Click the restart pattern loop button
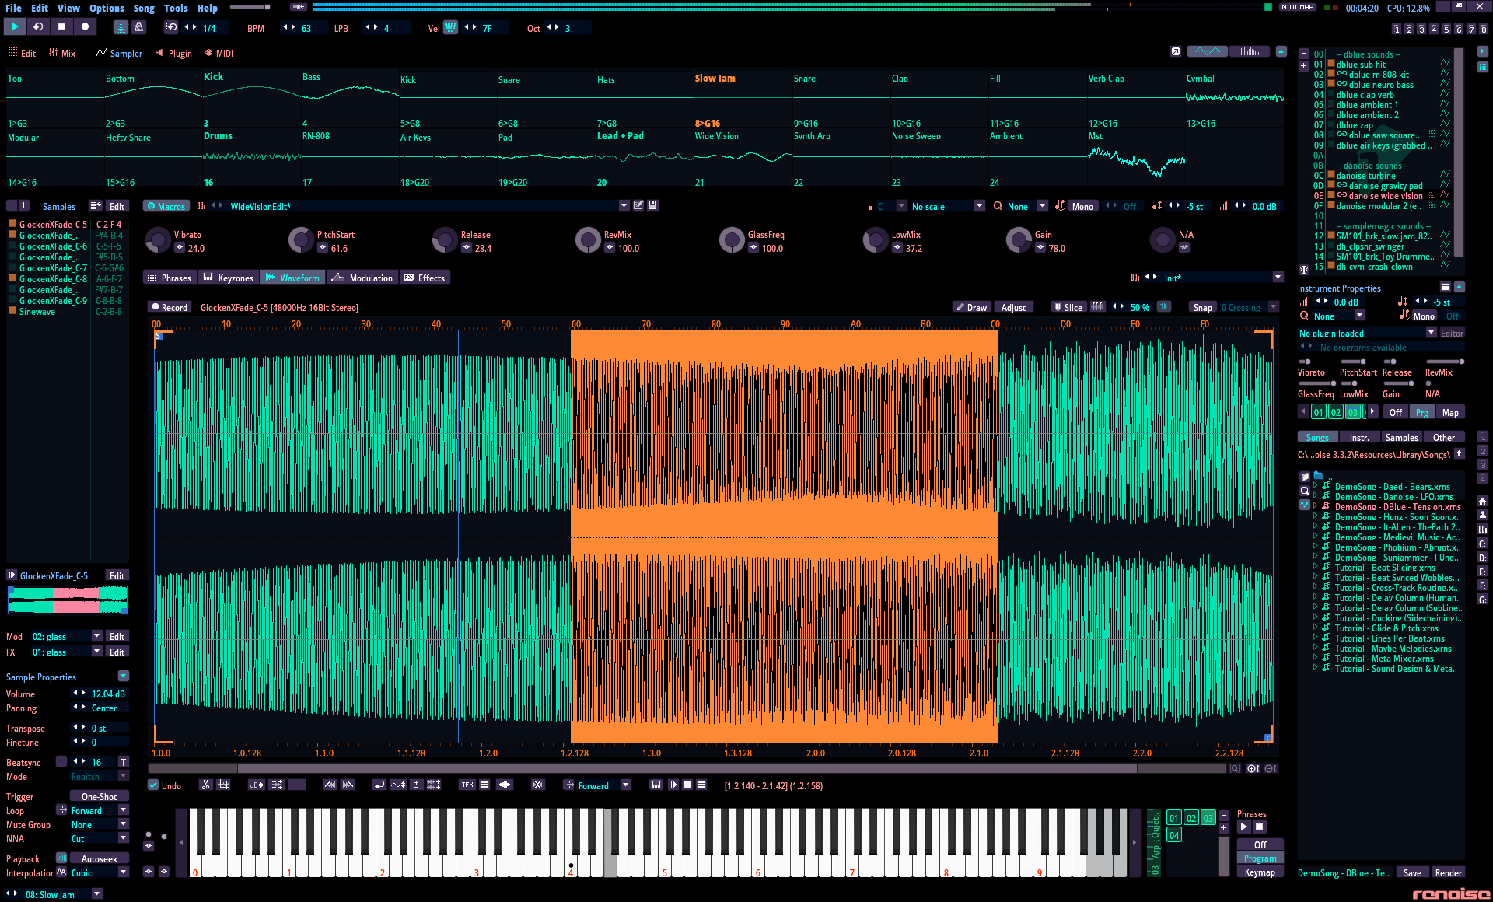1493x902 pixels. (38, 27)
